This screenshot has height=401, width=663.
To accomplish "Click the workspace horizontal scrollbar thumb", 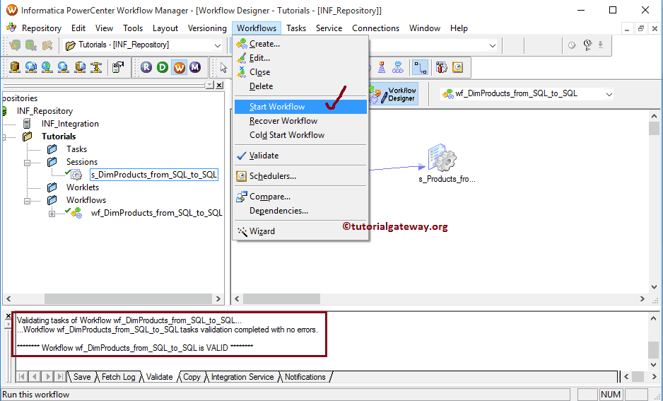I will [281, 299].
